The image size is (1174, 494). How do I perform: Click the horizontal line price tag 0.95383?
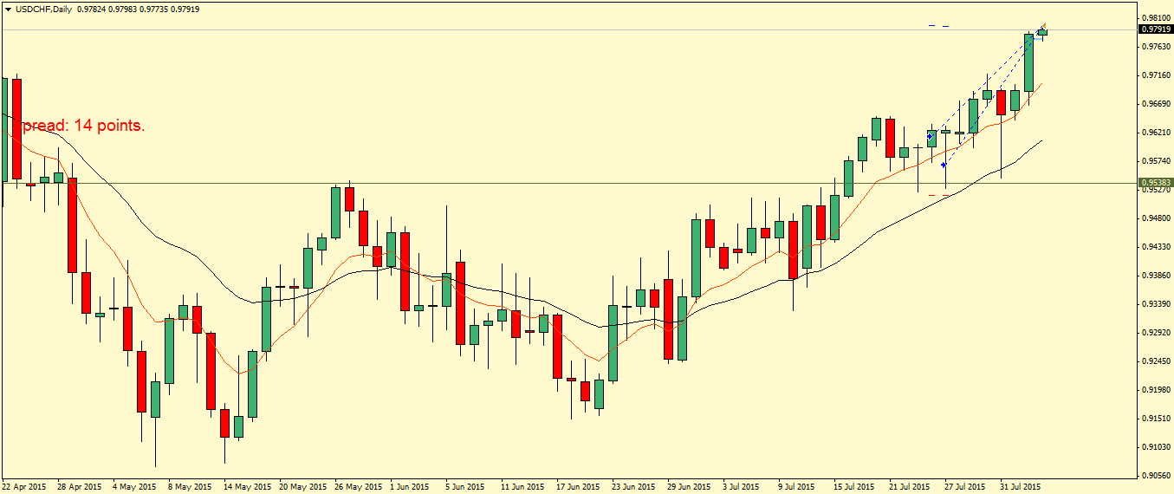click(1156, 183)
